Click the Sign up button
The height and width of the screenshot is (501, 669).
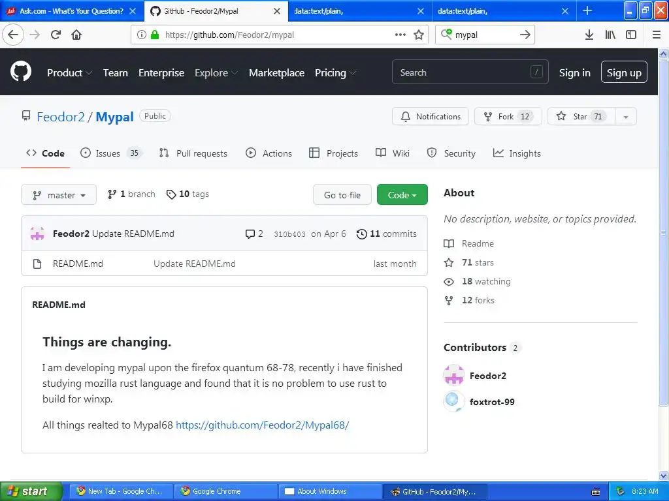[x=624, y=72]
